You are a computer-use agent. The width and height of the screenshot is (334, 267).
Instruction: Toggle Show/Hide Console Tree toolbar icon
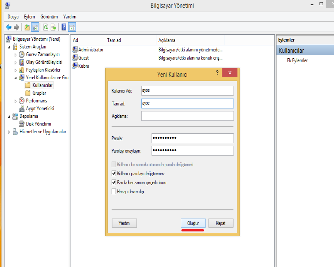(x=35, y=27)
